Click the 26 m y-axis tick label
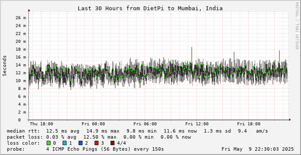 (21, 18)
